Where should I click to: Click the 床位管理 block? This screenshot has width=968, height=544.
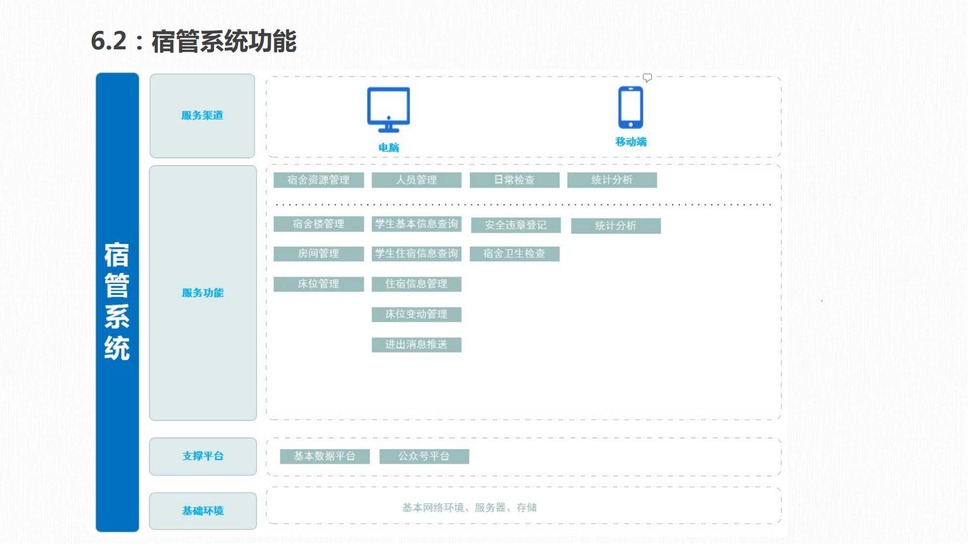[x=318, y=284]
